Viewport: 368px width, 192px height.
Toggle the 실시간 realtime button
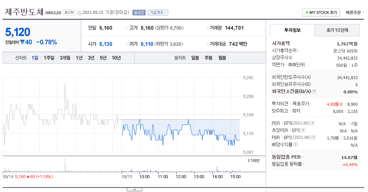(139, 13)
